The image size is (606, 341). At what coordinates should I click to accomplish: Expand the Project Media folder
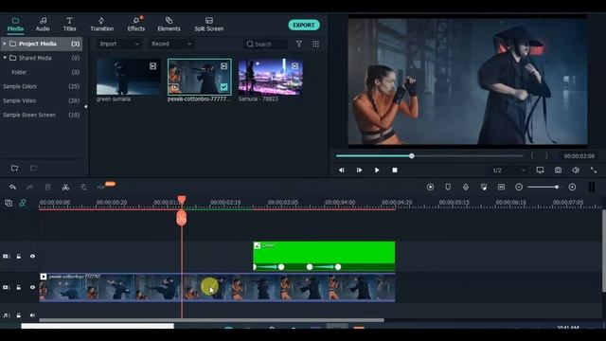click(5, 44)
